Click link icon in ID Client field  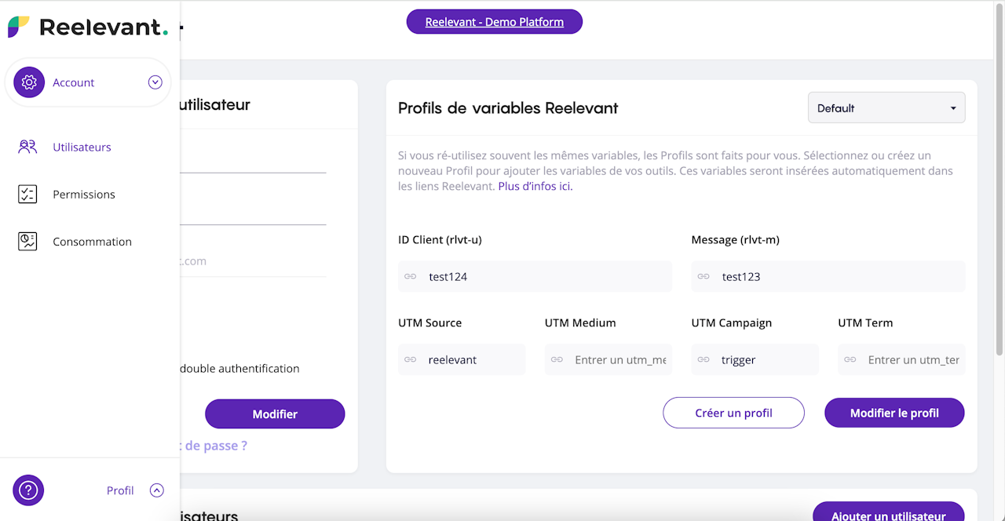[x=410, y=276]
